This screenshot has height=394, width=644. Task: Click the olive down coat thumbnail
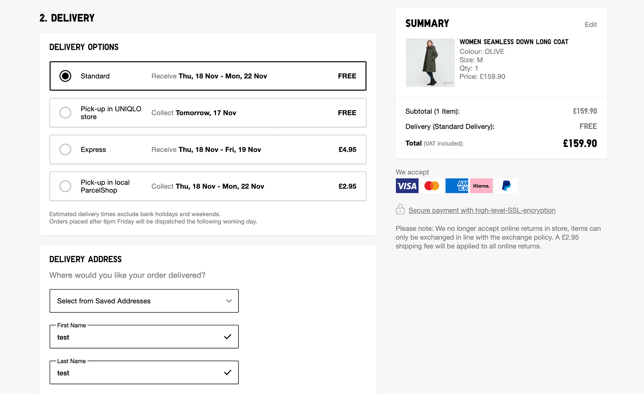[x=430, y=63]
